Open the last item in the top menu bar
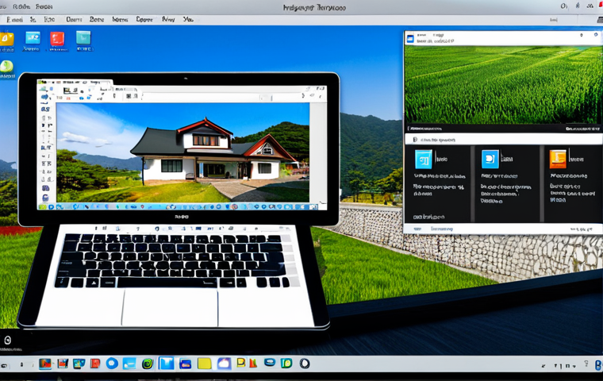Viewport: 603px width, 381px height. click(x=188, y=19)
